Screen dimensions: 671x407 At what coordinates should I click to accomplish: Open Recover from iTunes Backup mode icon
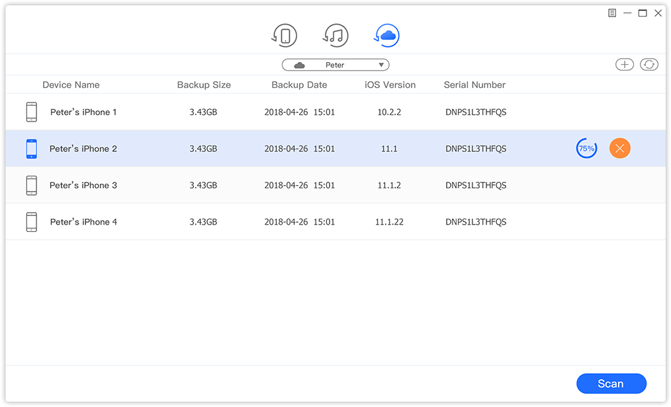tap(336, 36)
